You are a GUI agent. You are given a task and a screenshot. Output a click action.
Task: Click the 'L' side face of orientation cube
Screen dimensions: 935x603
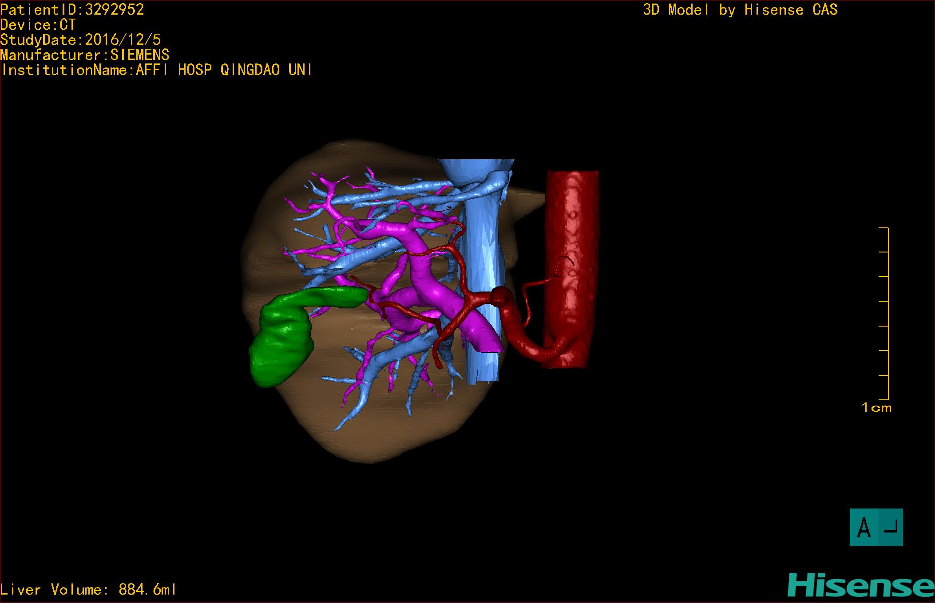point(891,527)
